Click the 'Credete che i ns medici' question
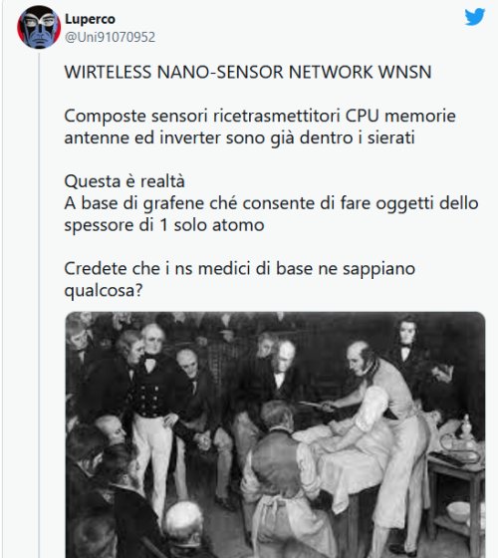 (x=240, y=279)
